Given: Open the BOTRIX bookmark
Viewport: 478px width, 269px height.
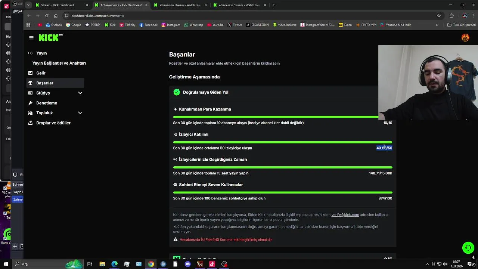Looking at the screenshot, I should point(93,25).
